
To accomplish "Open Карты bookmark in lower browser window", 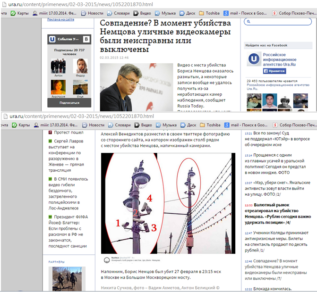I will 21,125.
